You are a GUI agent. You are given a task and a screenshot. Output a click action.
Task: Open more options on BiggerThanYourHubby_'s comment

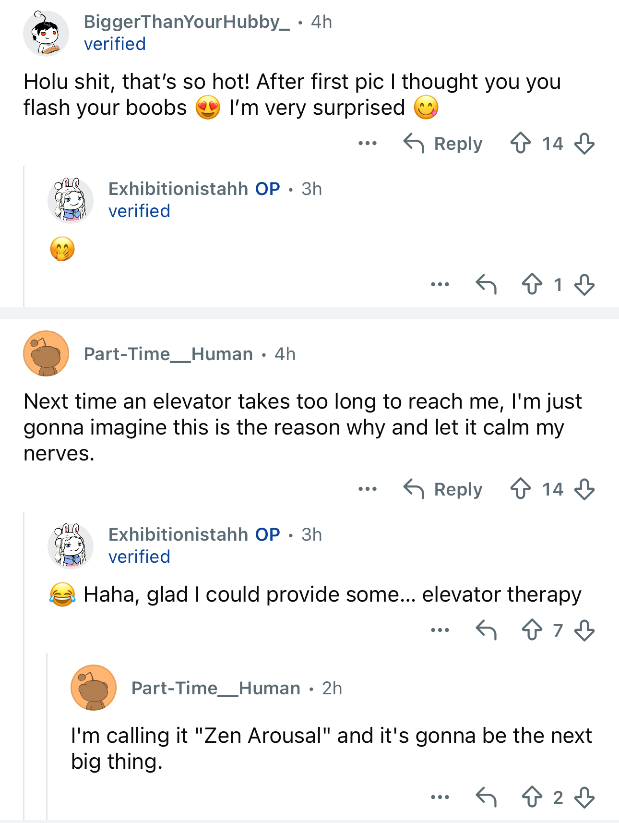[x=368, y=143]
